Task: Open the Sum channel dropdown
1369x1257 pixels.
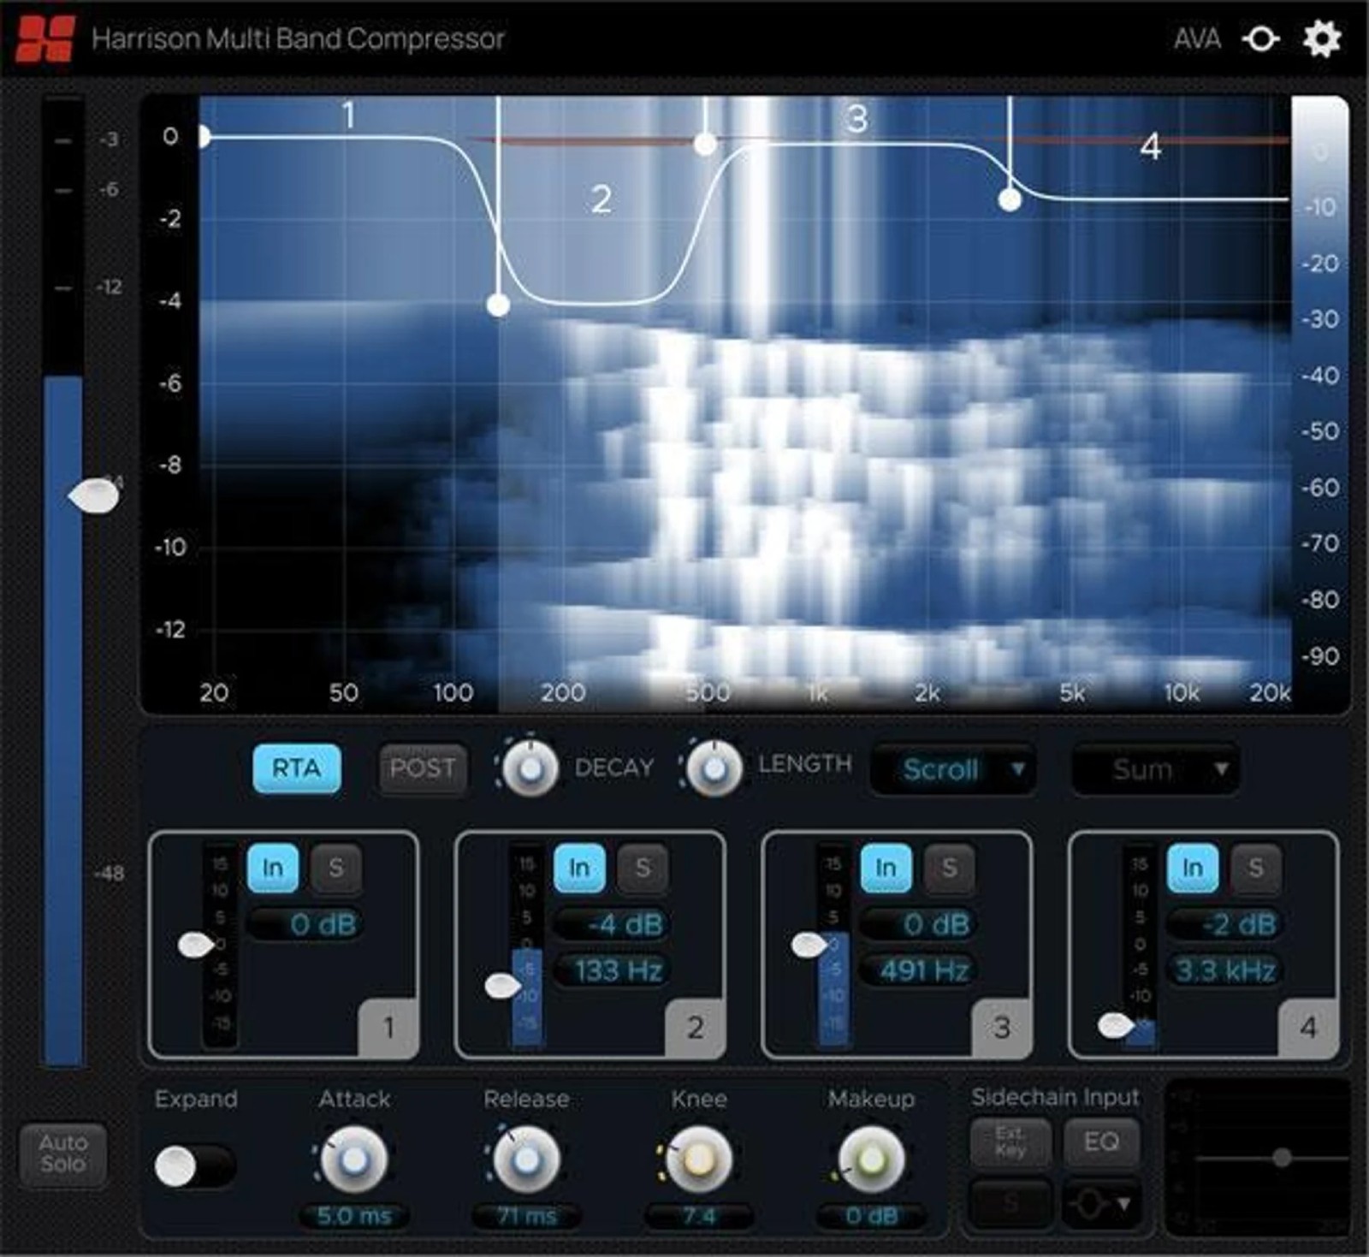Action: pyautogui.click(x=1153, y=769)
